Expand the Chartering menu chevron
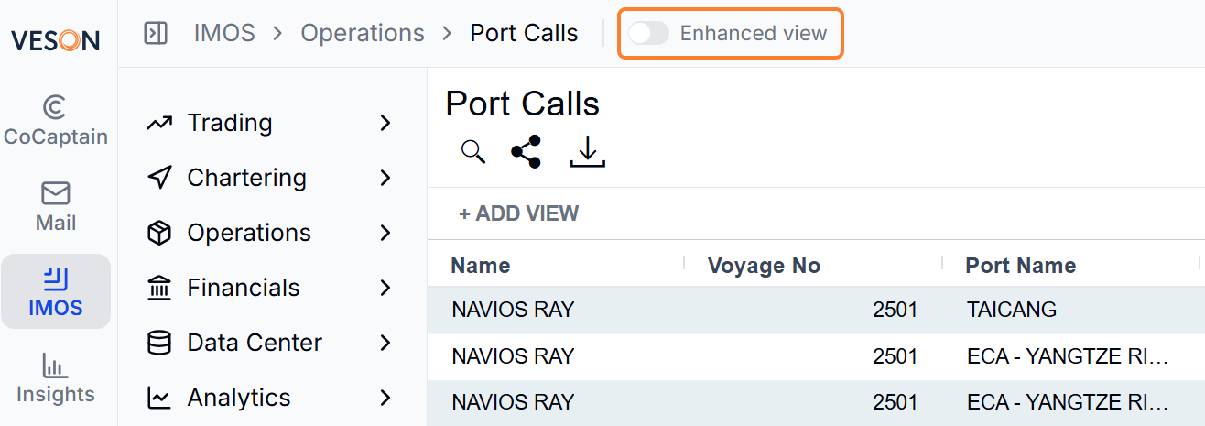1205x426 pixels. 385,178
